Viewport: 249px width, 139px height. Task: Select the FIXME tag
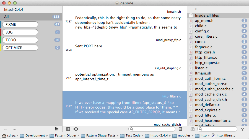point(20,24)
